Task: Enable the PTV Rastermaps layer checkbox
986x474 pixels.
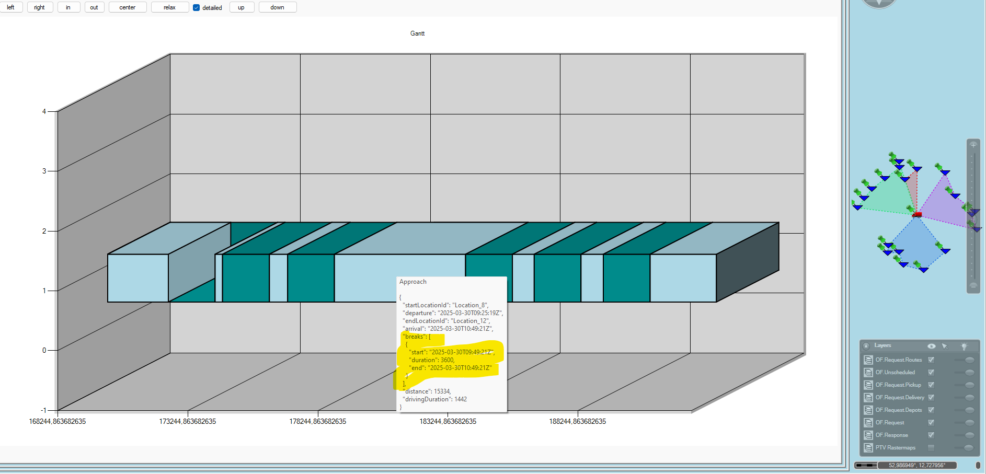Action: pyautogui.click(x=931, y=448)
